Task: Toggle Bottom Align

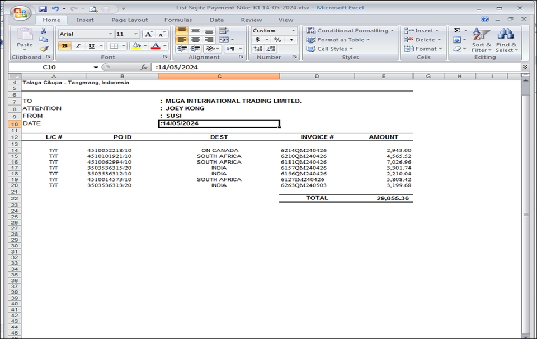Action: point(209,31)
